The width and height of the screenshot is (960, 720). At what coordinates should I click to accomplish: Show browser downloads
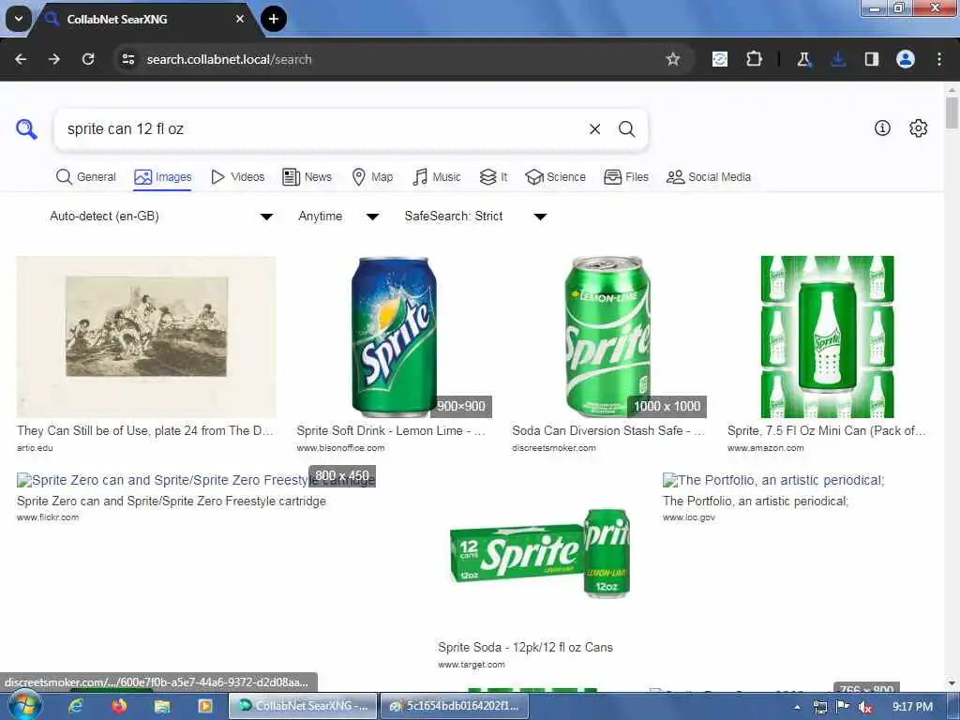point(838,59)
